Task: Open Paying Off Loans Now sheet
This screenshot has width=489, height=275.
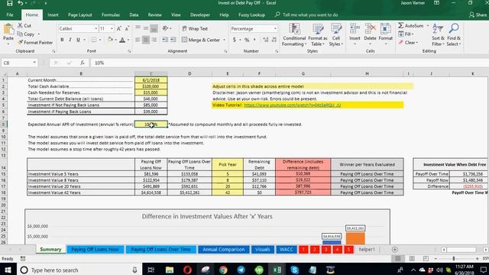Action: coord(95,250)
